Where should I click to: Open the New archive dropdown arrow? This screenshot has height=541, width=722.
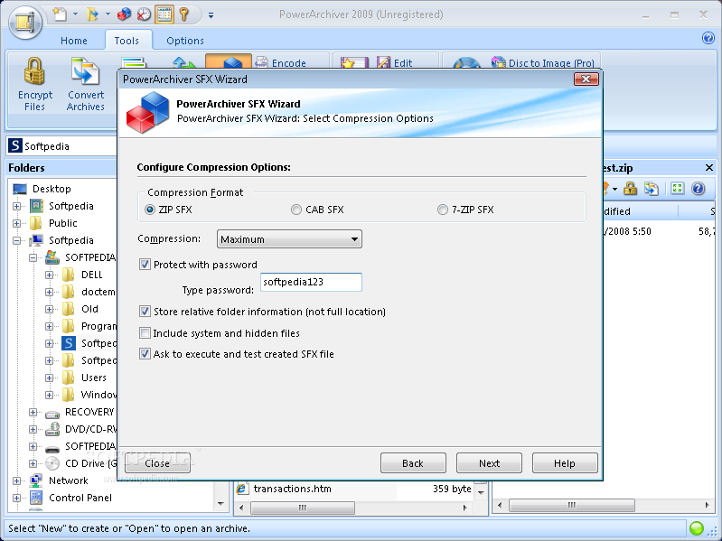[x=75, y=14]
